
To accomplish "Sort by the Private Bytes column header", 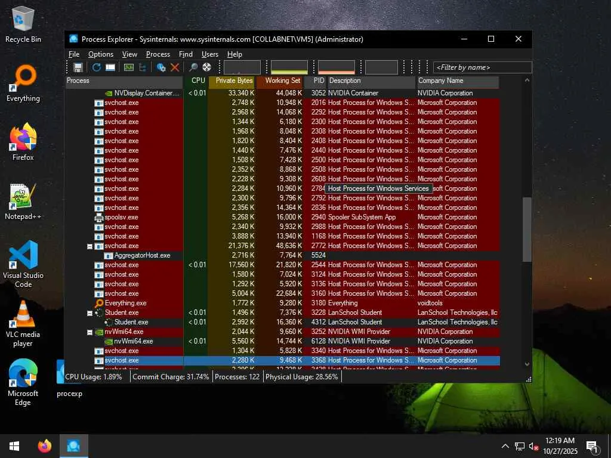I will point(232,81).
